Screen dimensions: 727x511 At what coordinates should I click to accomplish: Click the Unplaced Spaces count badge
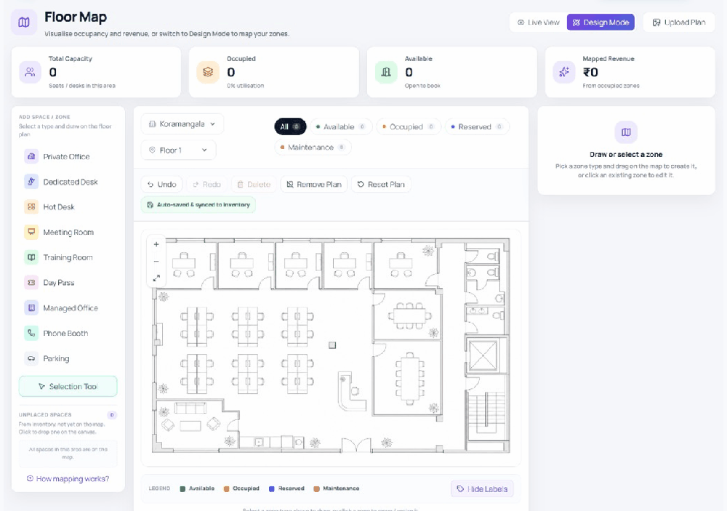[112, 415]
